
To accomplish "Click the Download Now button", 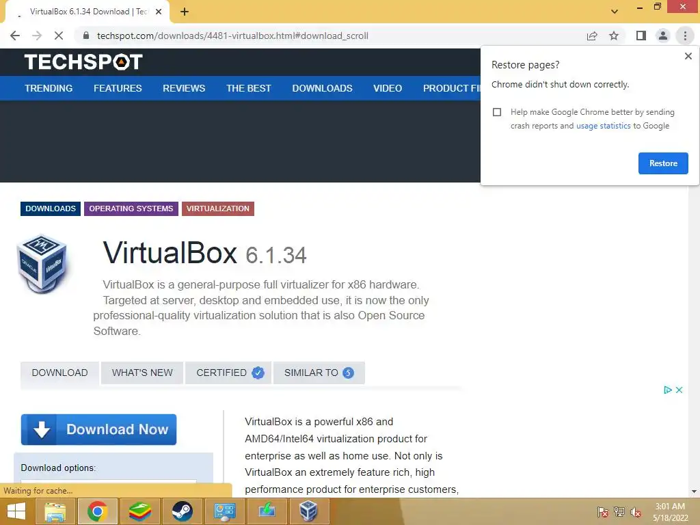I will 98,429.
